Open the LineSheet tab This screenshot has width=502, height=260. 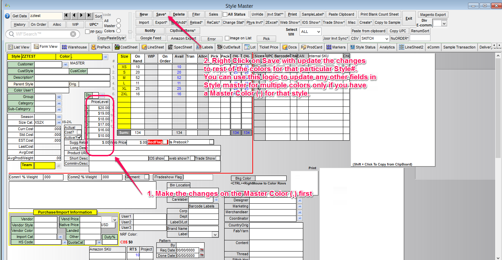coord(153,47)
